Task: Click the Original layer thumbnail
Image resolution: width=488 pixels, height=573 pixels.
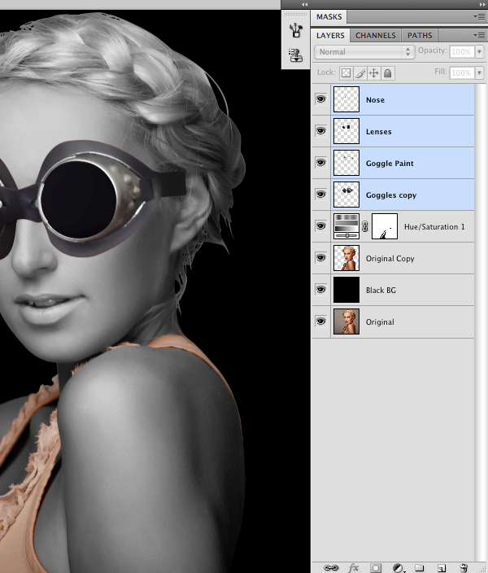Action: click(x=346, y=321)
